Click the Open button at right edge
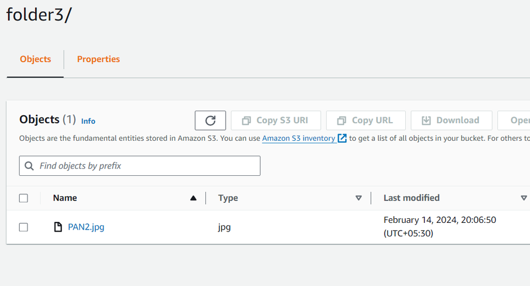This screenshot has width=530, height=286. click(x=518, y=121)
